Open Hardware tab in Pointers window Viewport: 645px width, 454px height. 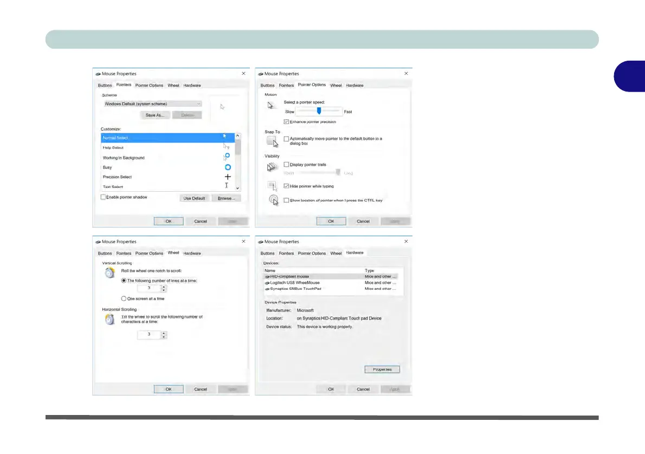click(x=192, y=86)
